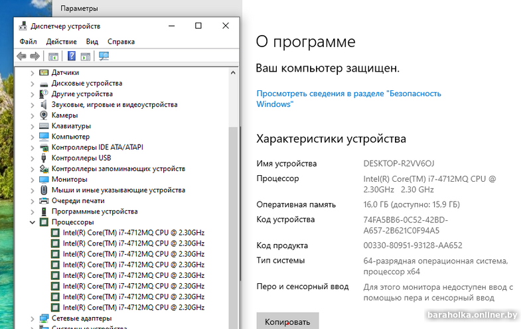Expand the Клавиатуры node
Image resolution: width=531 pixels, height=329 pixels.
[32, 126]
